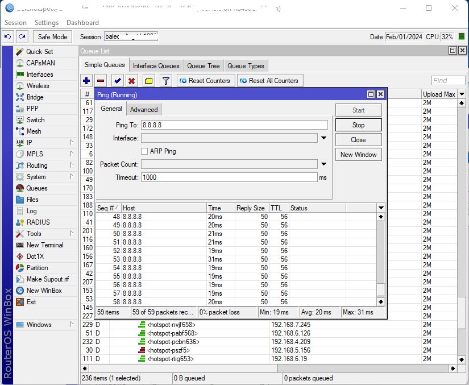Open the Files section
This screenshot has width=469, height=385.
[32, 200]
